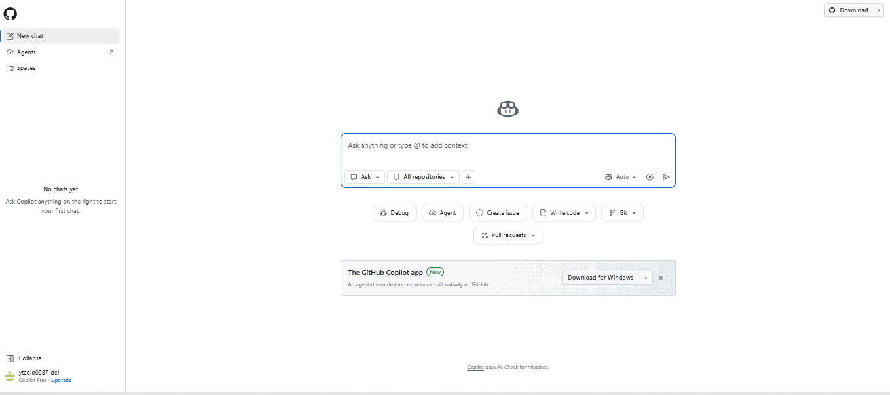Viewport: 890px width, 395px height.
Task: Click the Agents external arrow icon
Action: [111, 52]
